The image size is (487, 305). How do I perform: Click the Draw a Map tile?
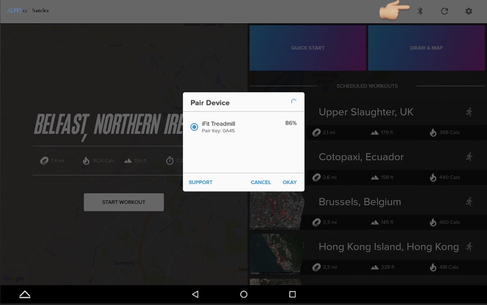[x=426, y=48]
